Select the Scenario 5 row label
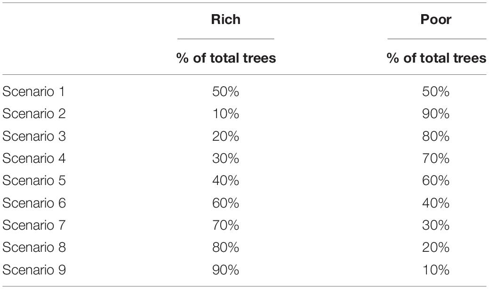Viewport: 489px width, 289px height. coord(34,181)
